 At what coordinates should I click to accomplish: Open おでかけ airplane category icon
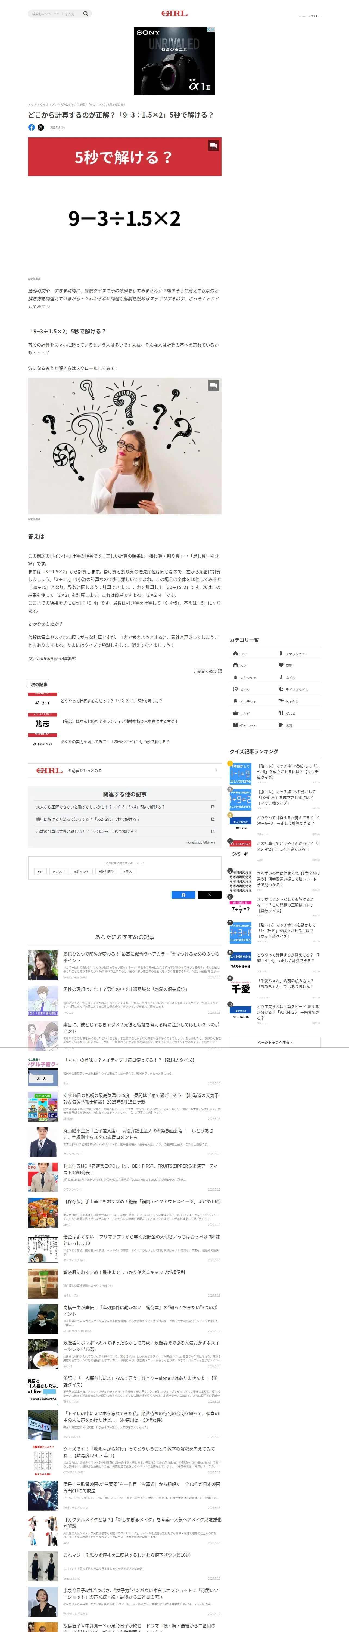(x=281, y=701)
